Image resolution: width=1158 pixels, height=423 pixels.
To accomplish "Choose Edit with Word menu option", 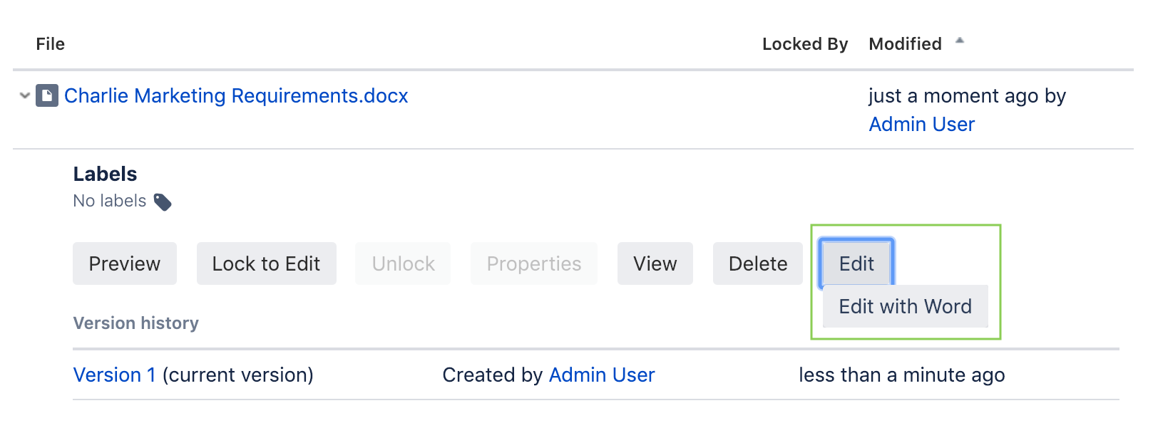I will 905,306.
